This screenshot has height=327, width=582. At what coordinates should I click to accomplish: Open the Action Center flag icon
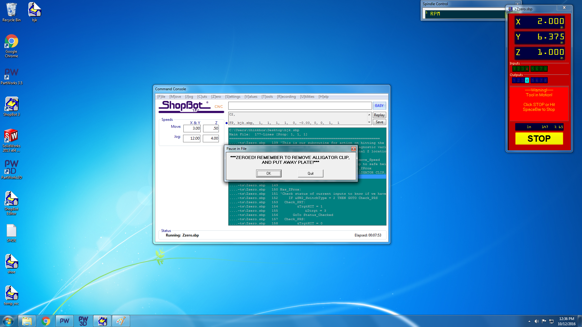(x=544, y=321)
